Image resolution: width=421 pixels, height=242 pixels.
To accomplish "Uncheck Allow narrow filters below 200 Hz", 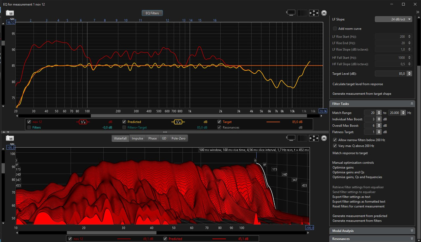I will click(x=335, y=140).
